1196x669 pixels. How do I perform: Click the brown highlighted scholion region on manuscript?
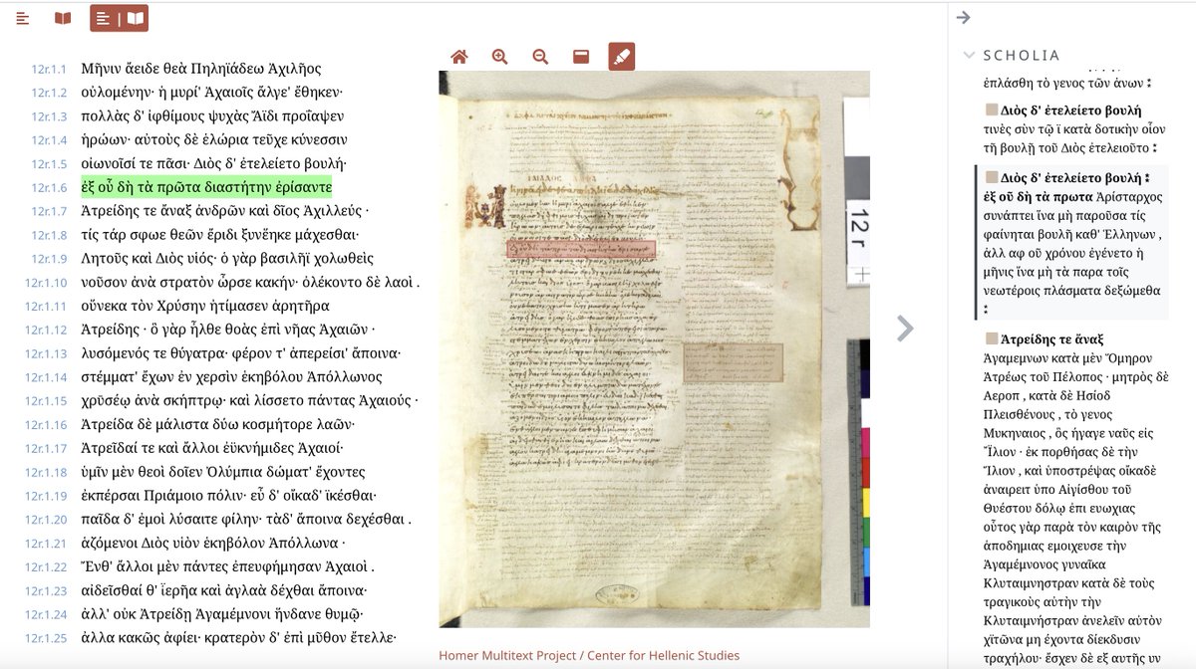point(734,364)
